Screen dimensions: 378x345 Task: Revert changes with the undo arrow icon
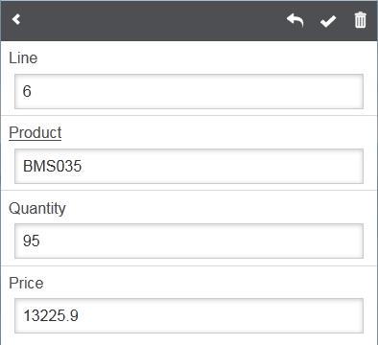tap(295, 21)
